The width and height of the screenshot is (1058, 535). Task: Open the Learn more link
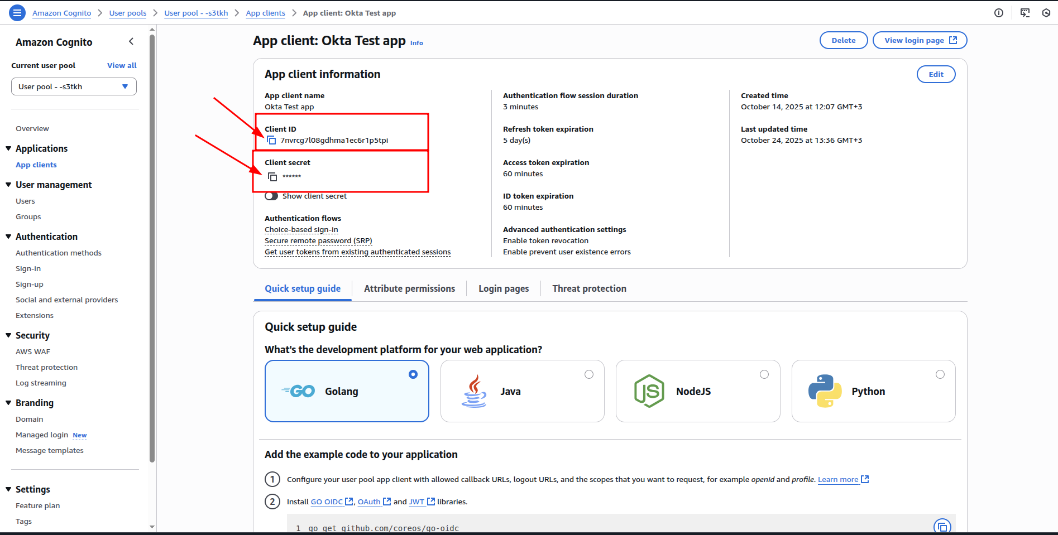point(838,479)
